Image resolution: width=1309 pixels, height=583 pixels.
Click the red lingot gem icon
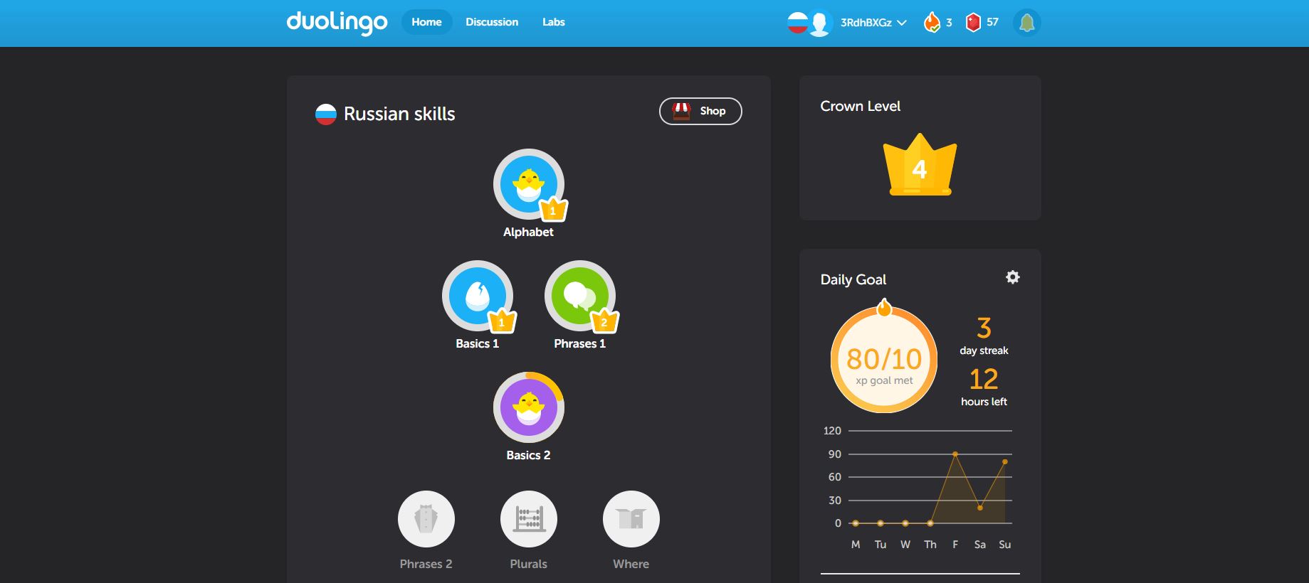[973, 23]
